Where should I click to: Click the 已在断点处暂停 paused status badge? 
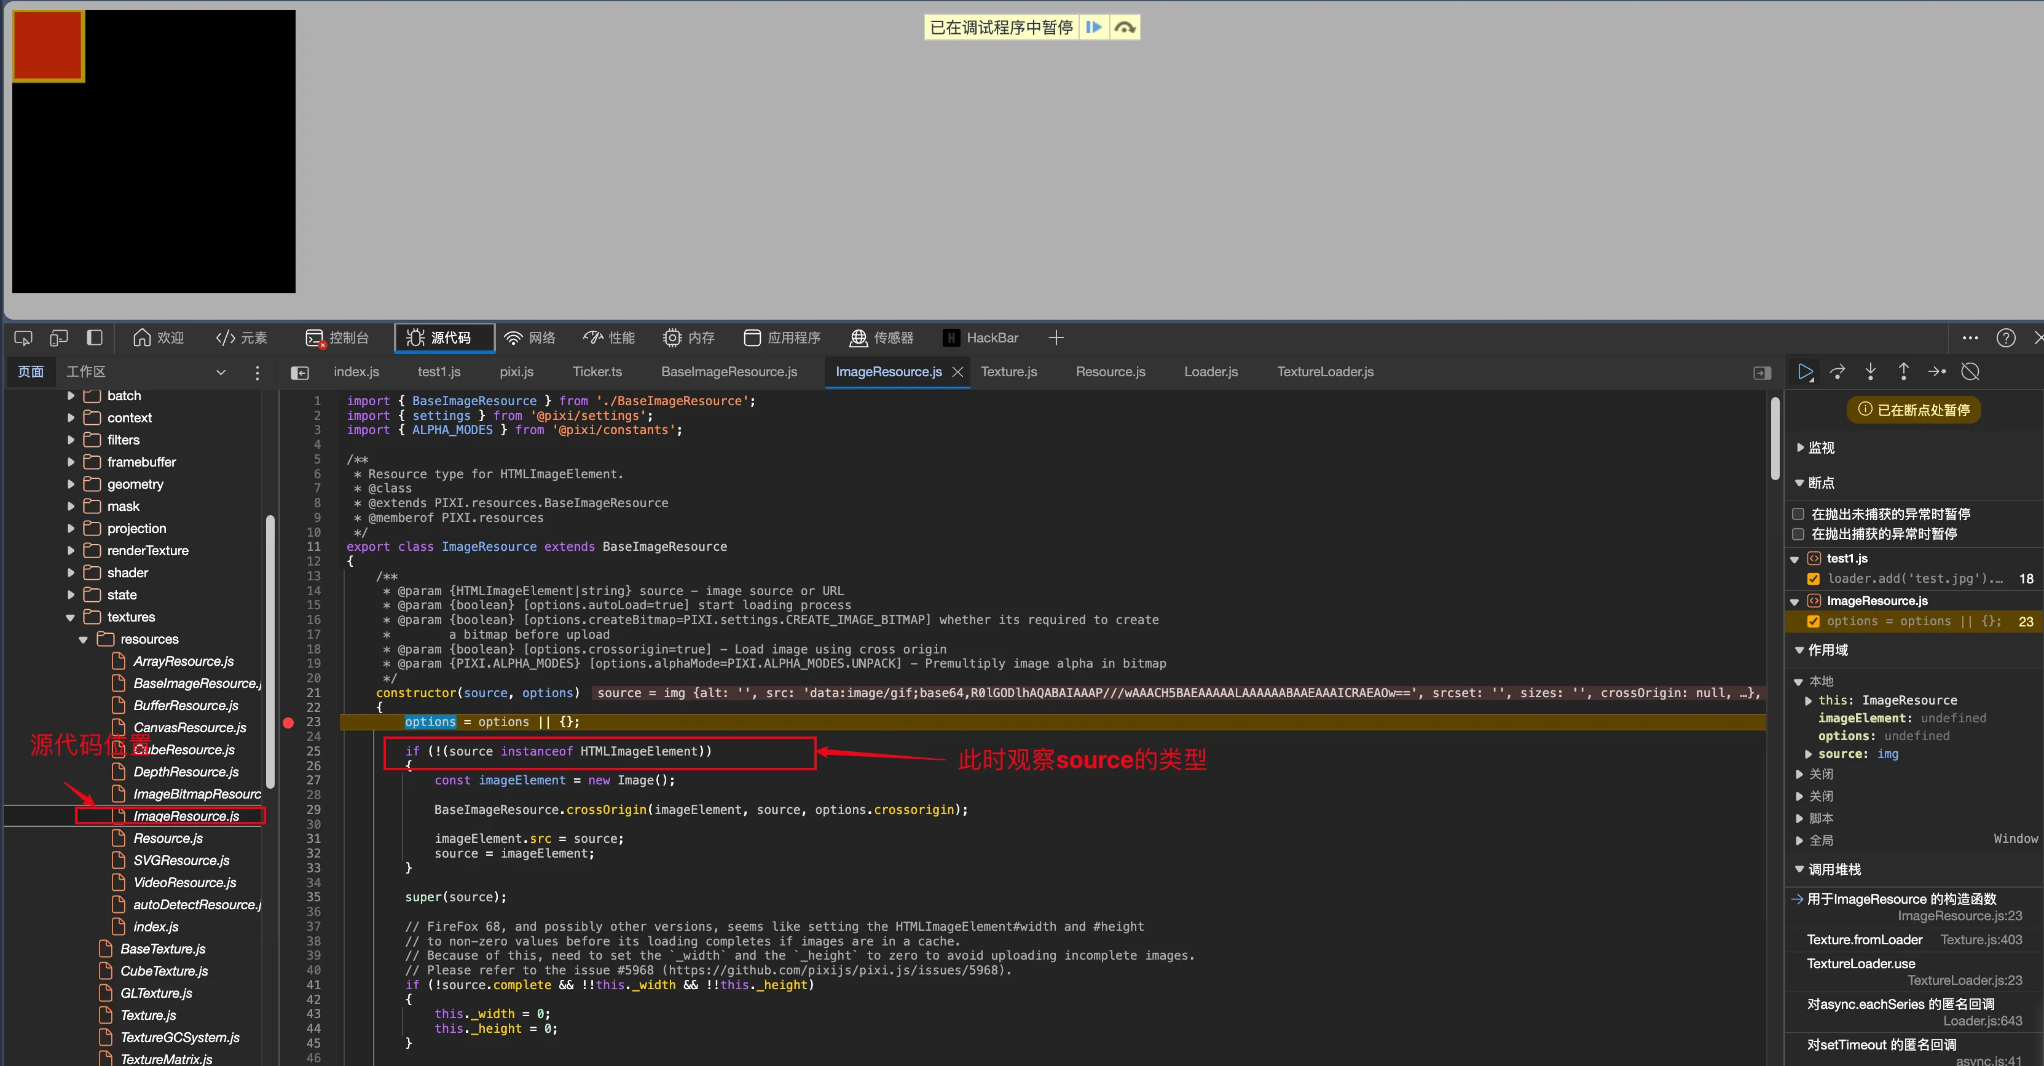click(x=1914, y=409)
